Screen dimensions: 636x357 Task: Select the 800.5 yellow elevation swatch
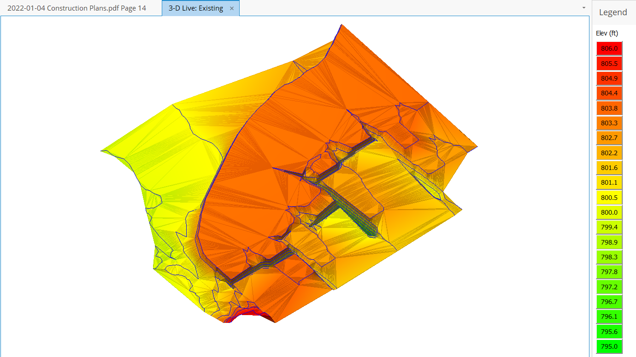[x=609, y=198]
